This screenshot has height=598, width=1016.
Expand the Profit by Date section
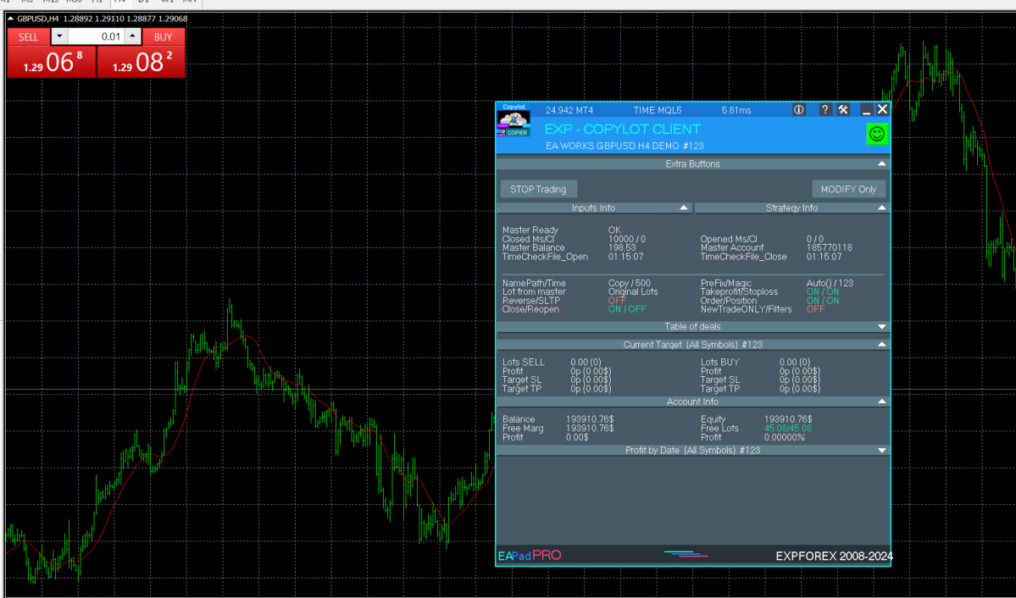[882, 451]
